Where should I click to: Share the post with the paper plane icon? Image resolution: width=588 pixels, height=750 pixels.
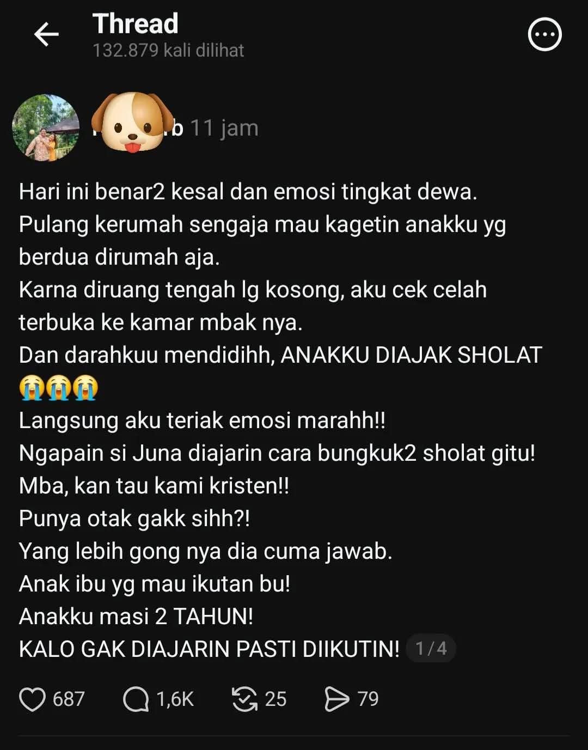click(x=336, y=699)
